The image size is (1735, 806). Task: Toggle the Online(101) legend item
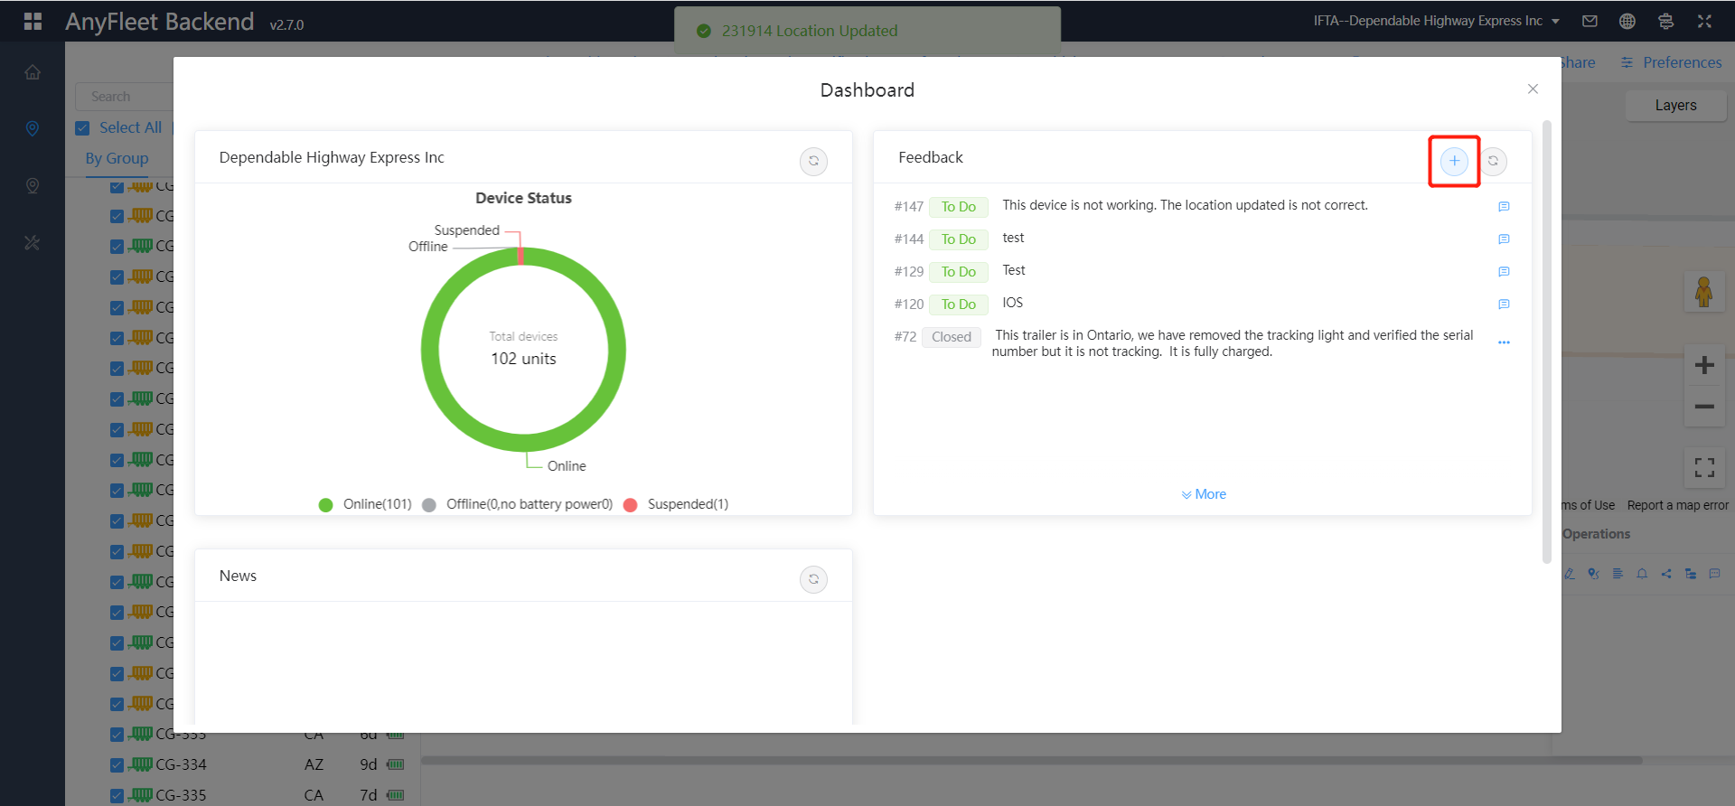(365, 504)
